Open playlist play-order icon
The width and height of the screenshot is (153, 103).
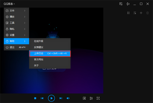click(x=135, y=13)
